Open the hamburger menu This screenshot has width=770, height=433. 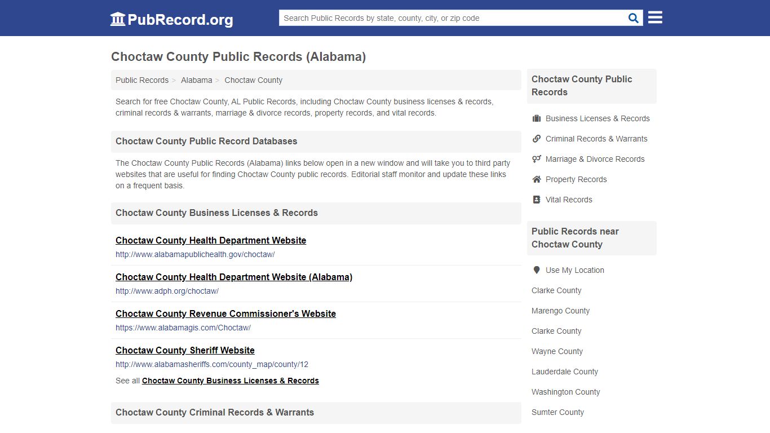[x=655, y=17]
